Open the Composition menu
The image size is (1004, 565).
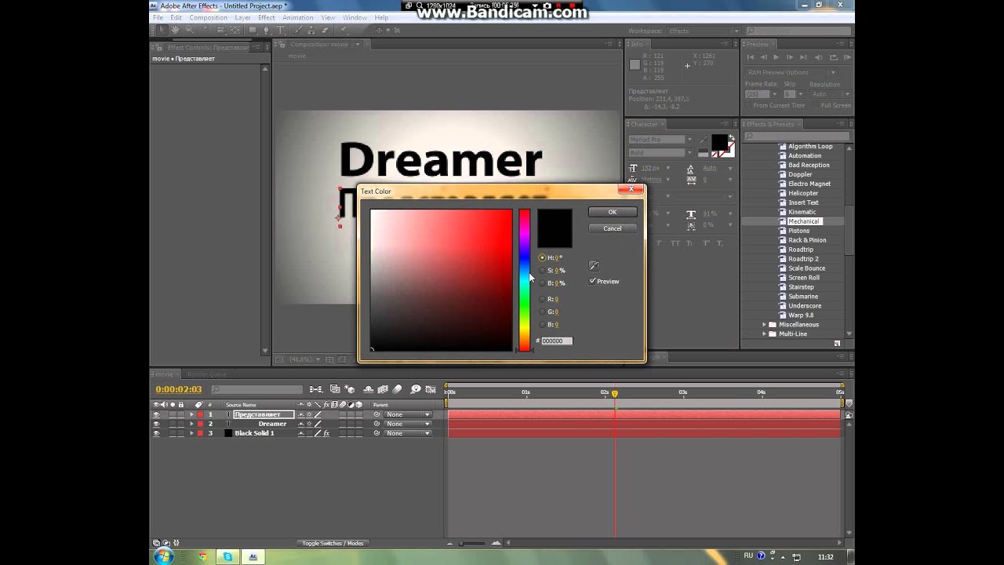pyautogui.click(x=209, y=17)
